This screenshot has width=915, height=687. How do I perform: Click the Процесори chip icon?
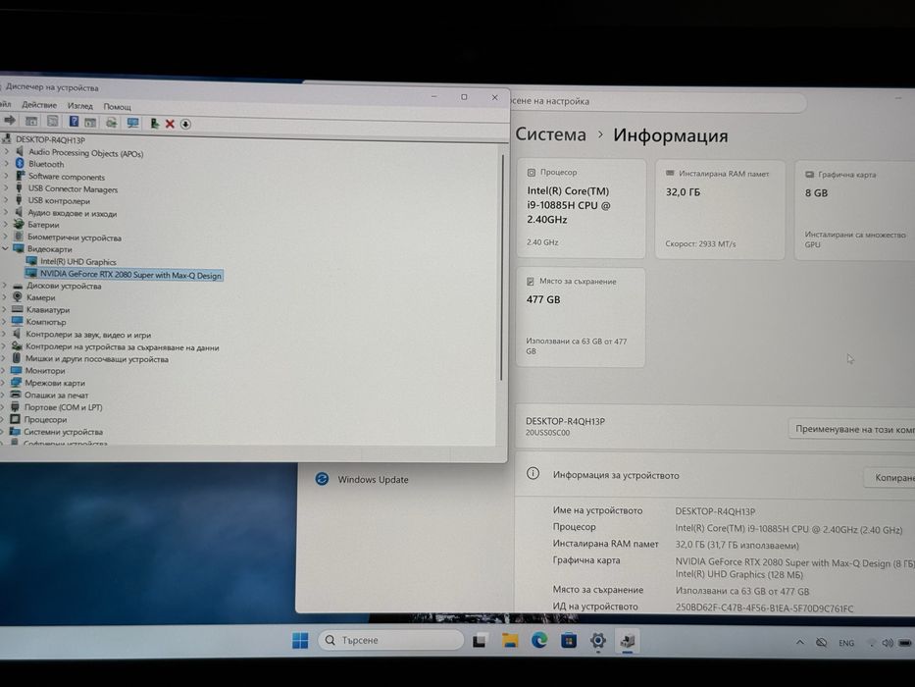pyautogui.click(x=15, y=419)
